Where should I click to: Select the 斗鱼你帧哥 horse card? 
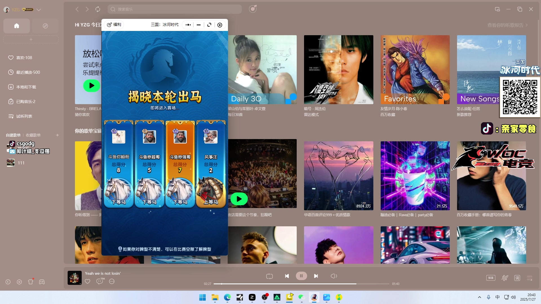tap(119, 164)
